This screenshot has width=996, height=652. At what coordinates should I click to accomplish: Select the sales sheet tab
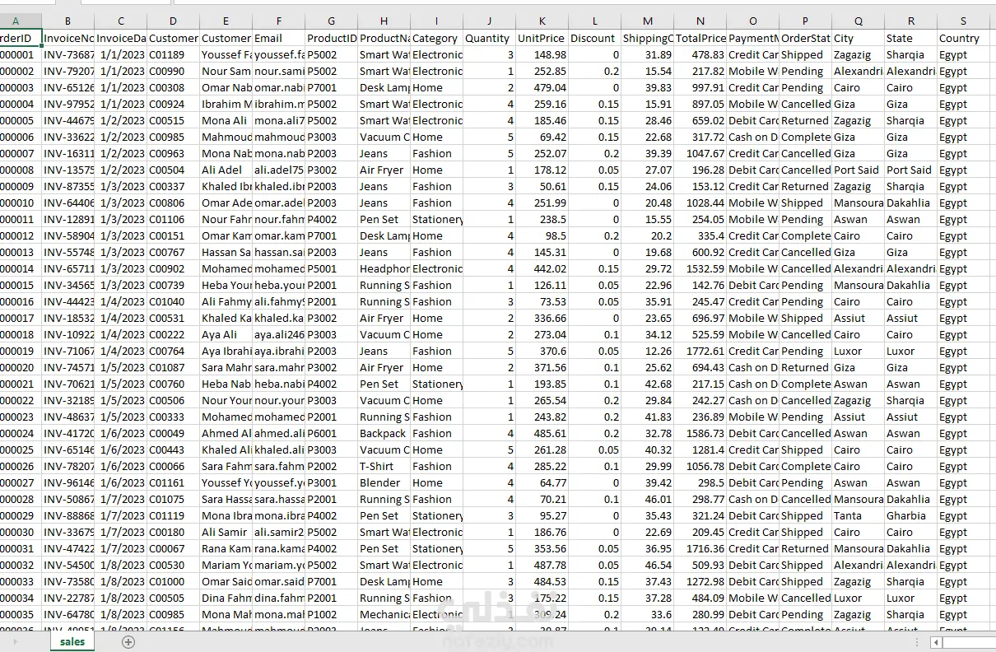pos(72,642)
